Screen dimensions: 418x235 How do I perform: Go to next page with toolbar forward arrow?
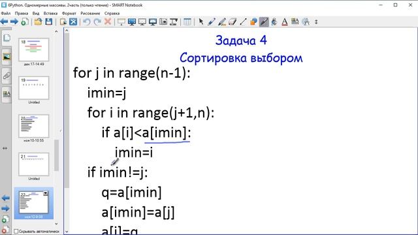coord(14,22)
